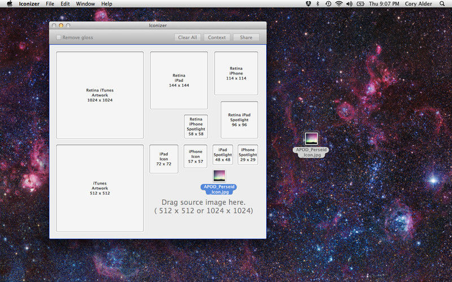Click the Share button
Image resolution: width=452 pixels, height=282 pixels.
click(x=246, y=37)
